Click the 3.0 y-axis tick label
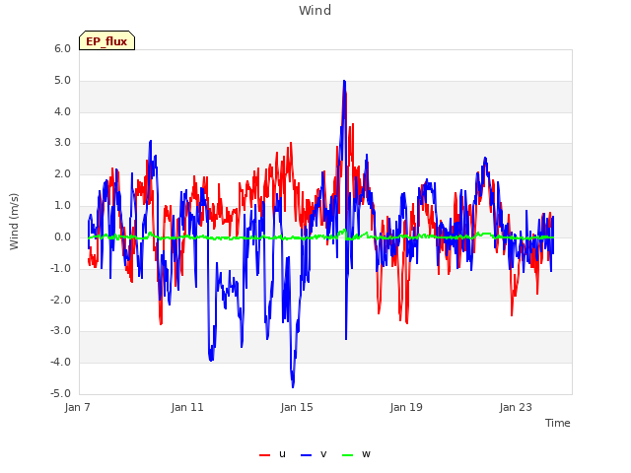The image size is (631, 473). click(62, 142)
